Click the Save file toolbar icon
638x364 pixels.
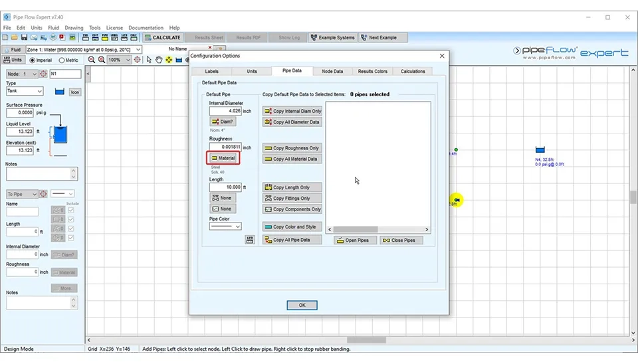(x=25, y=38)
